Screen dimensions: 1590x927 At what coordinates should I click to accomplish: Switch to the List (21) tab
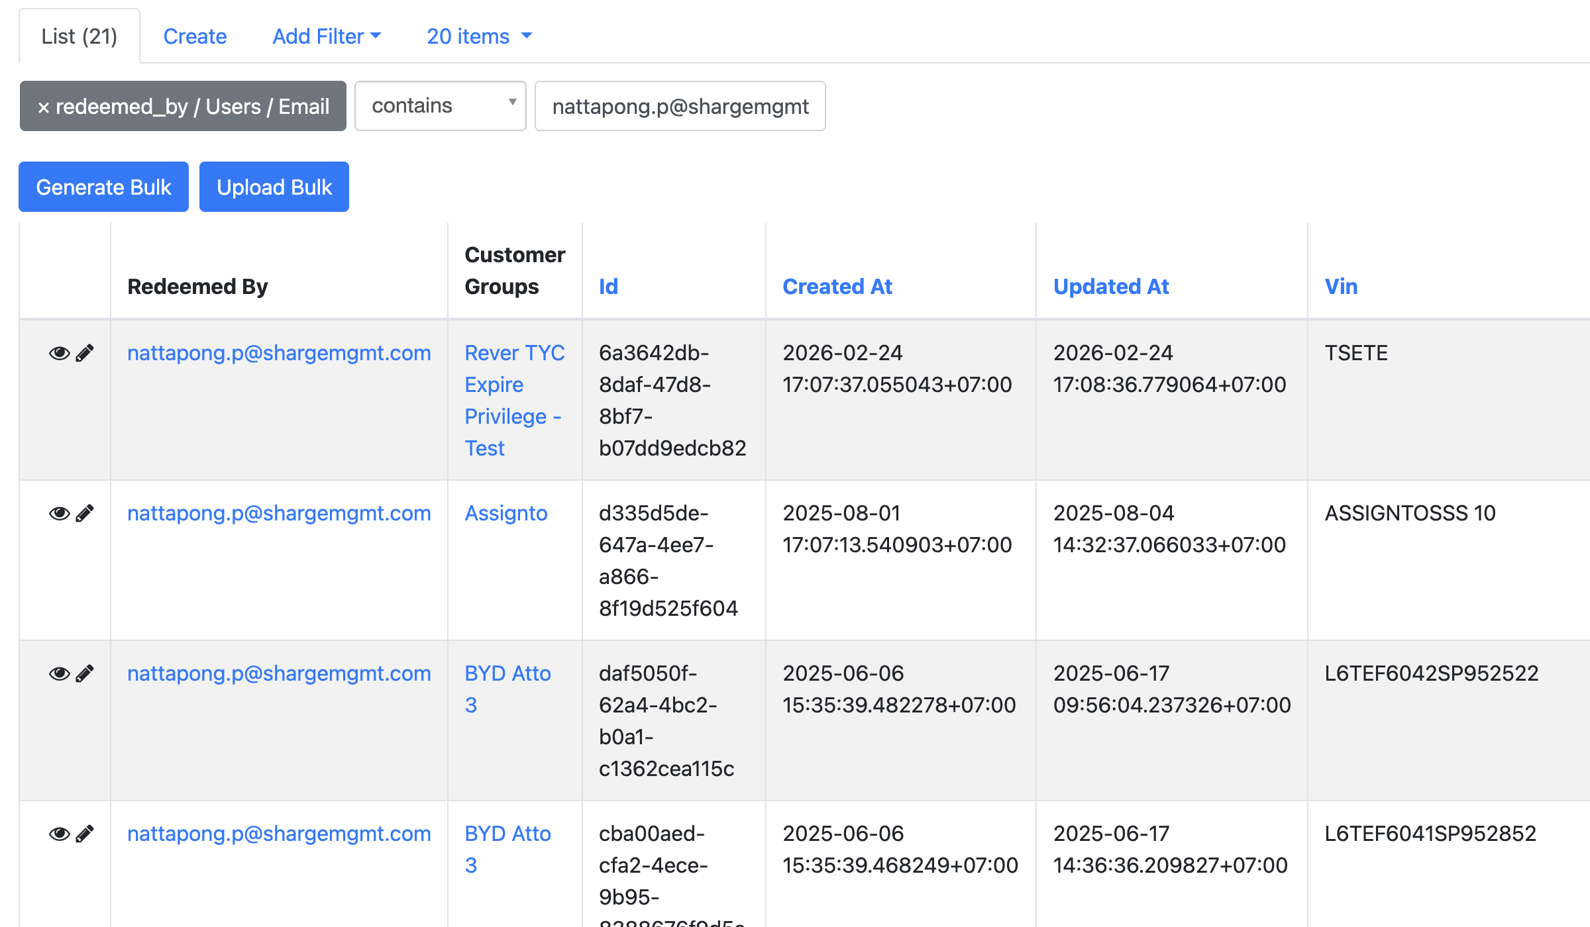(79, 36)
